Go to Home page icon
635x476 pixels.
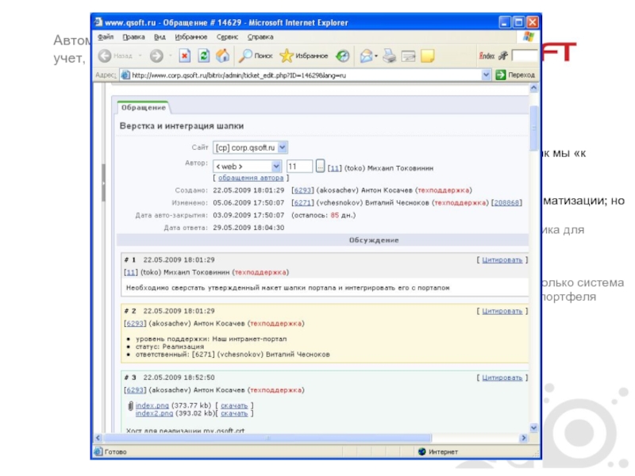tap(222, 56)
